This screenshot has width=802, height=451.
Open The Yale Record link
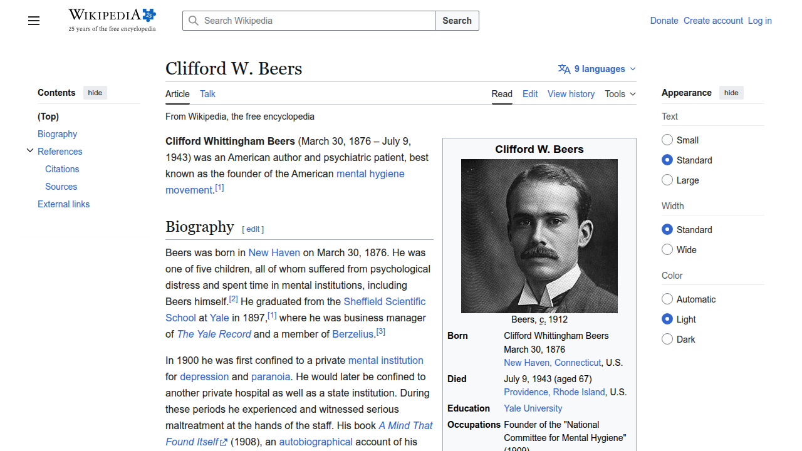[214, 334]
